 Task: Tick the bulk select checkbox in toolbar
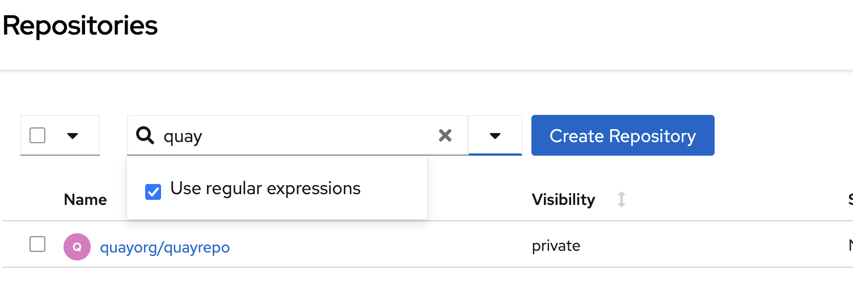[37, 136]
